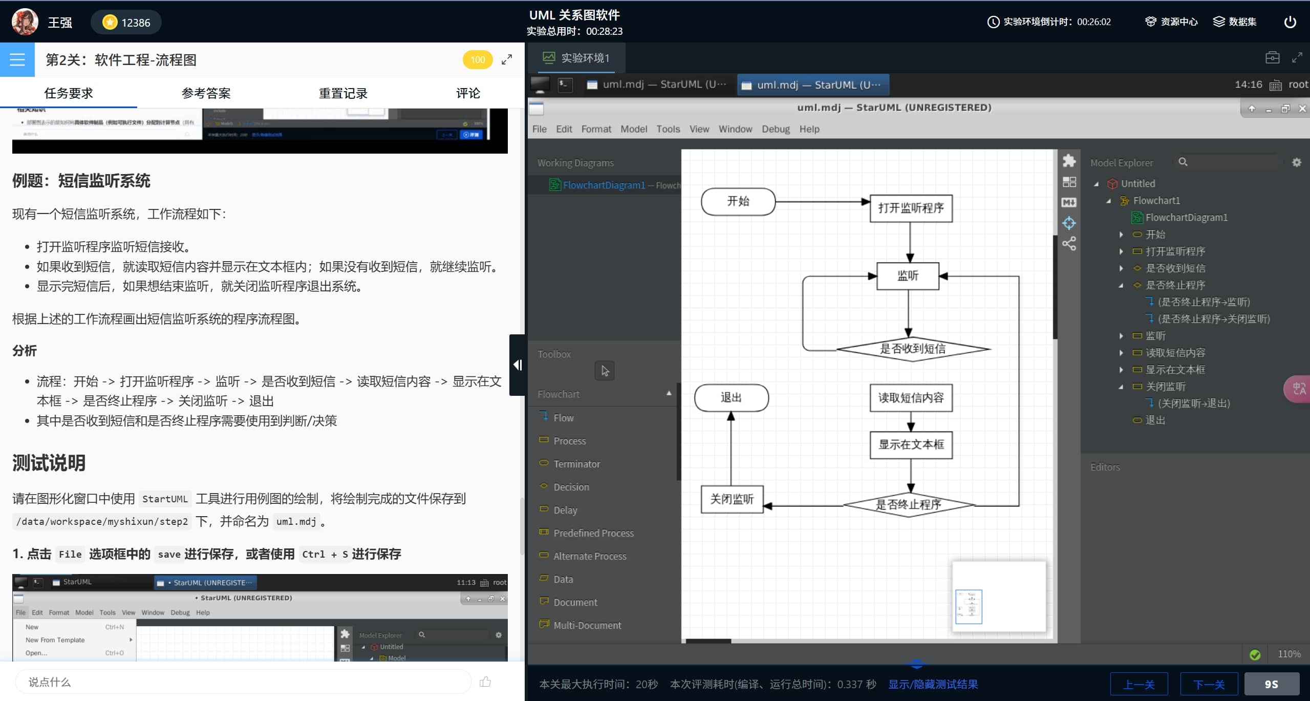This screenshot has width=1310, height=701.
Task: Open the terminal icon in the desktop taskbar
Action: point(565,84)
